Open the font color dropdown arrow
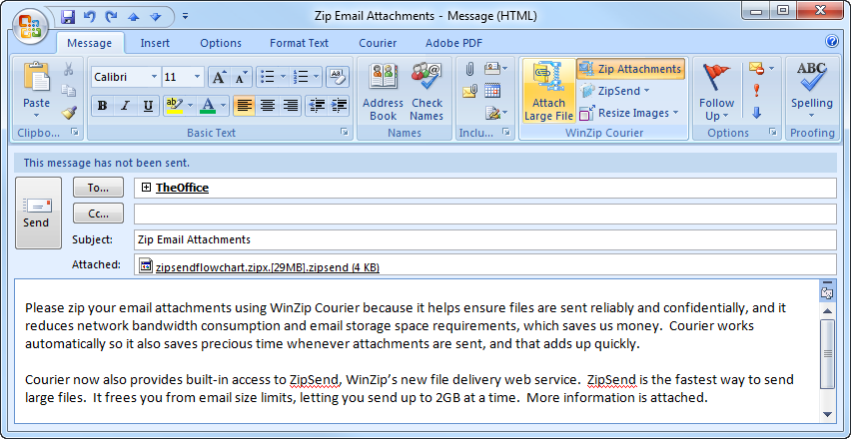Screen dimensions: 851x439 [x=224, y=106]
